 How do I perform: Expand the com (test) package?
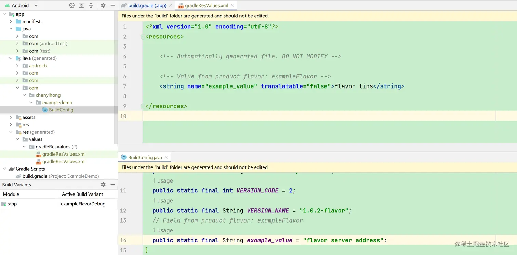[17, 51]
